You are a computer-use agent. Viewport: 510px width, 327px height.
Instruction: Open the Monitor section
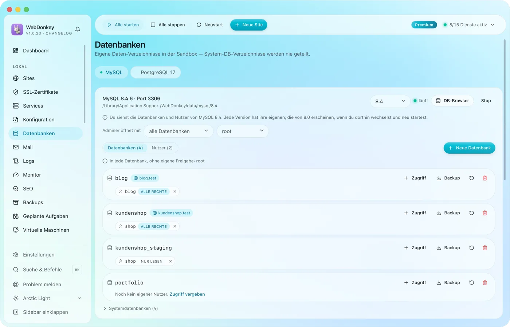pos(46,175)
